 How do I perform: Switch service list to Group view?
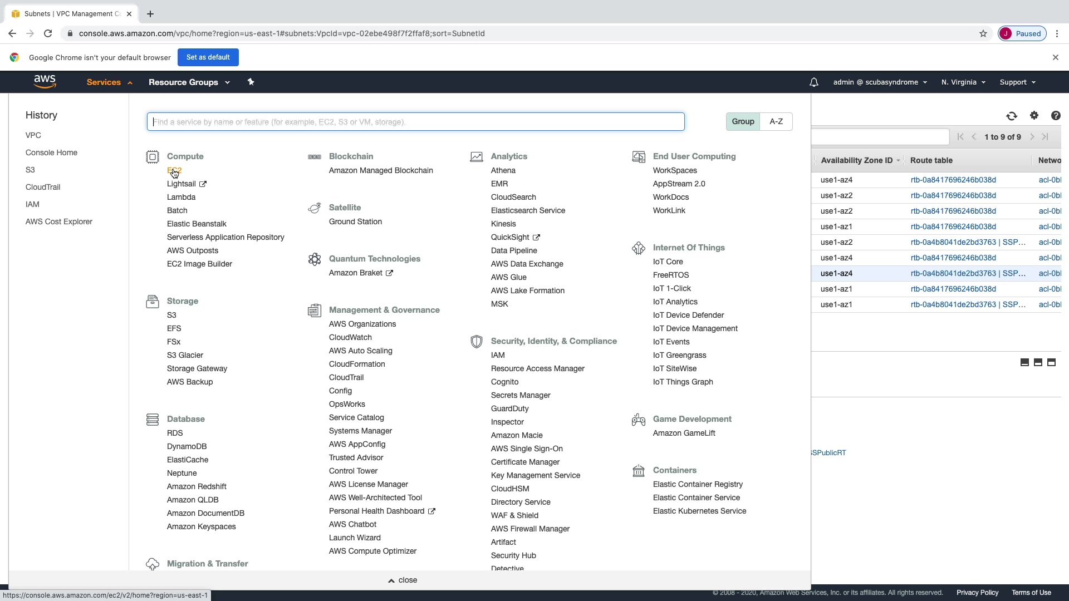(x=743, y=121)
